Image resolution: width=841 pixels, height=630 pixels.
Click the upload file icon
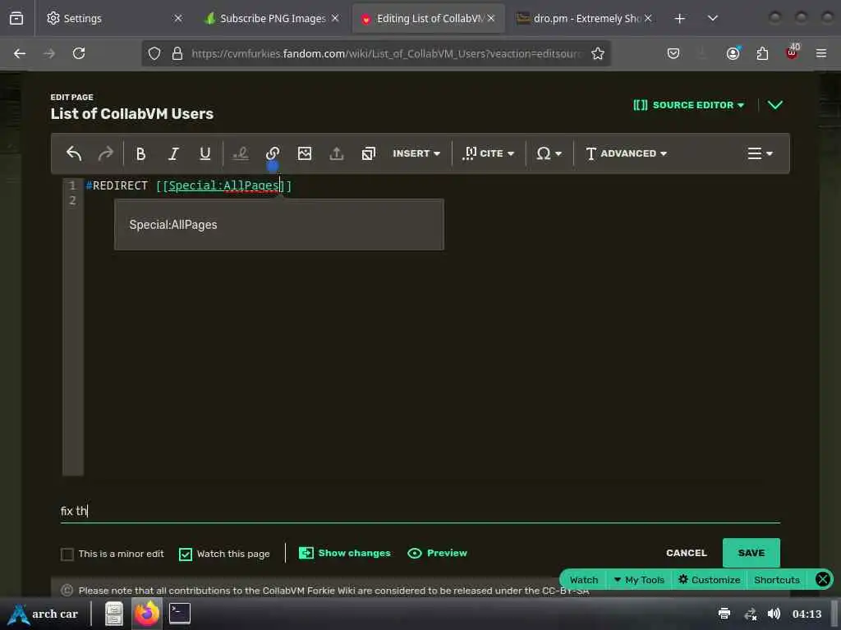click(x=336, y=153)
